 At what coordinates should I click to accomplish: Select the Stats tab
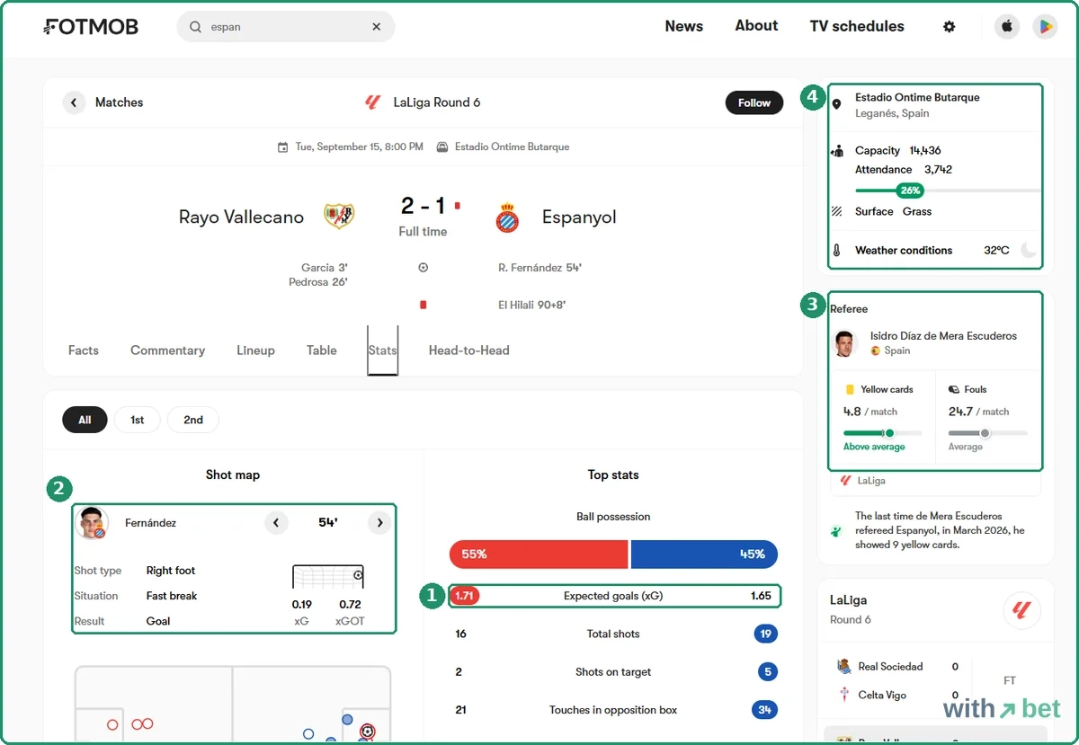(x=383, y=350)
